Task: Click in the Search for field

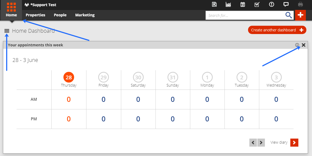Action: tap(245, 15)
